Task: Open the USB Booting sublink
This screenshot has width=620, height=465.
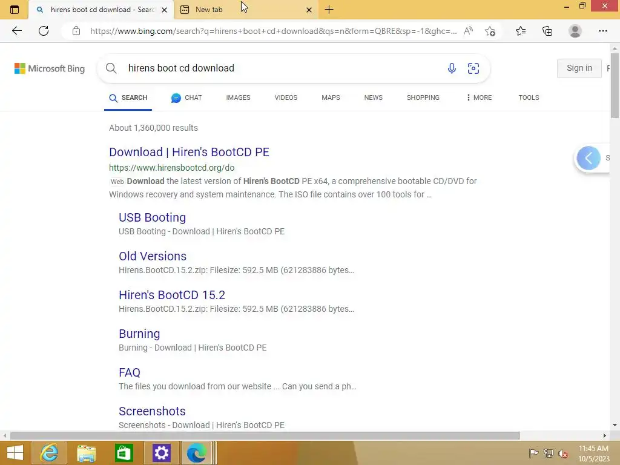Action: click(x=152, y=217)
